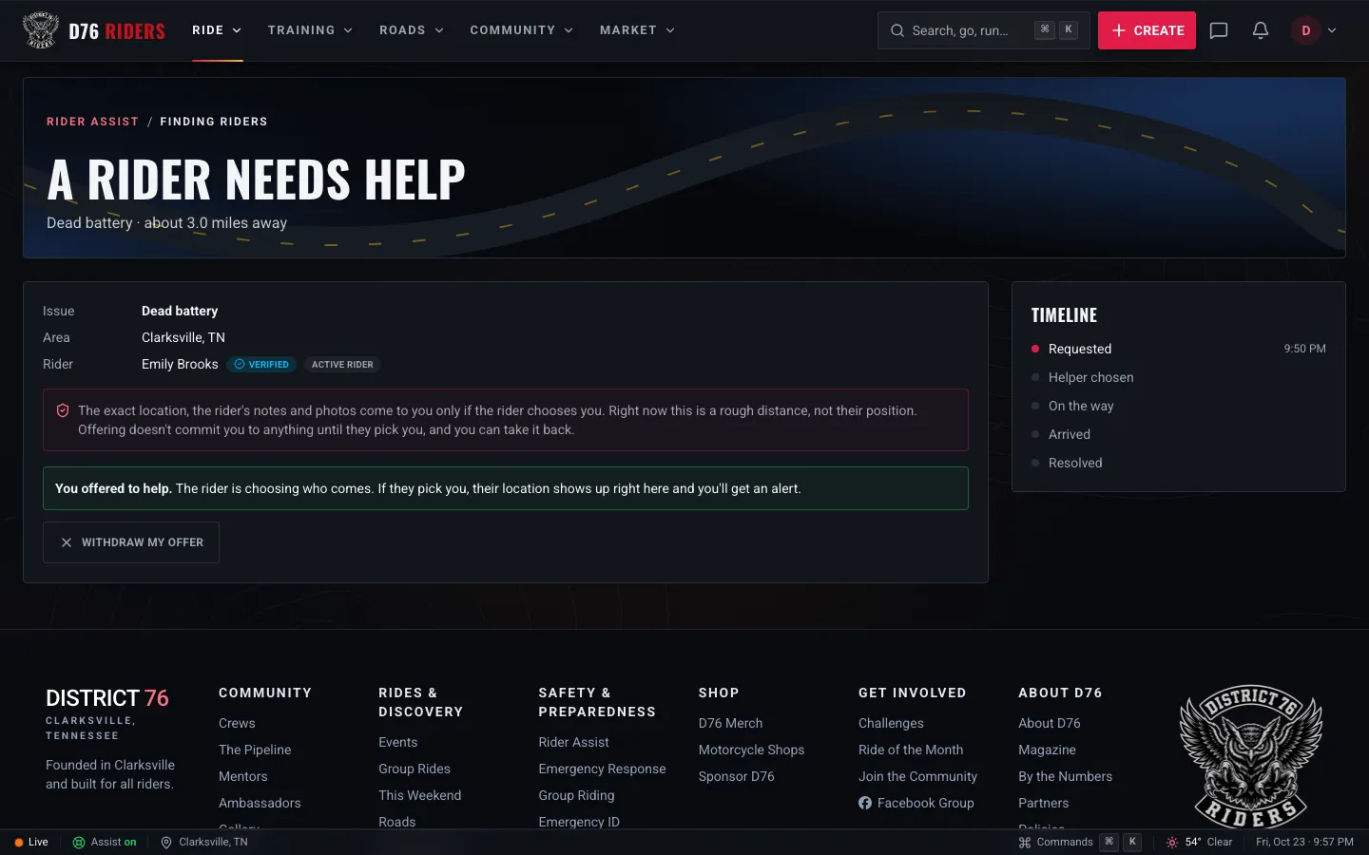Click the shield icon in privacy notice
Viewport: 1369px width, 855px height.
[x=63, y=410]
